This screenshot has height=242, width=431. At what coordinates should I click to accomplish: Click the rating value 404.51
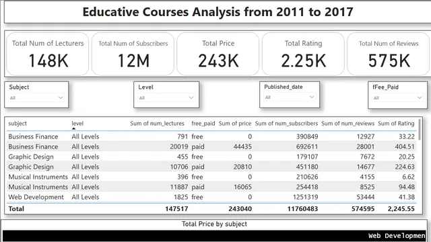(x=405, y=147)
